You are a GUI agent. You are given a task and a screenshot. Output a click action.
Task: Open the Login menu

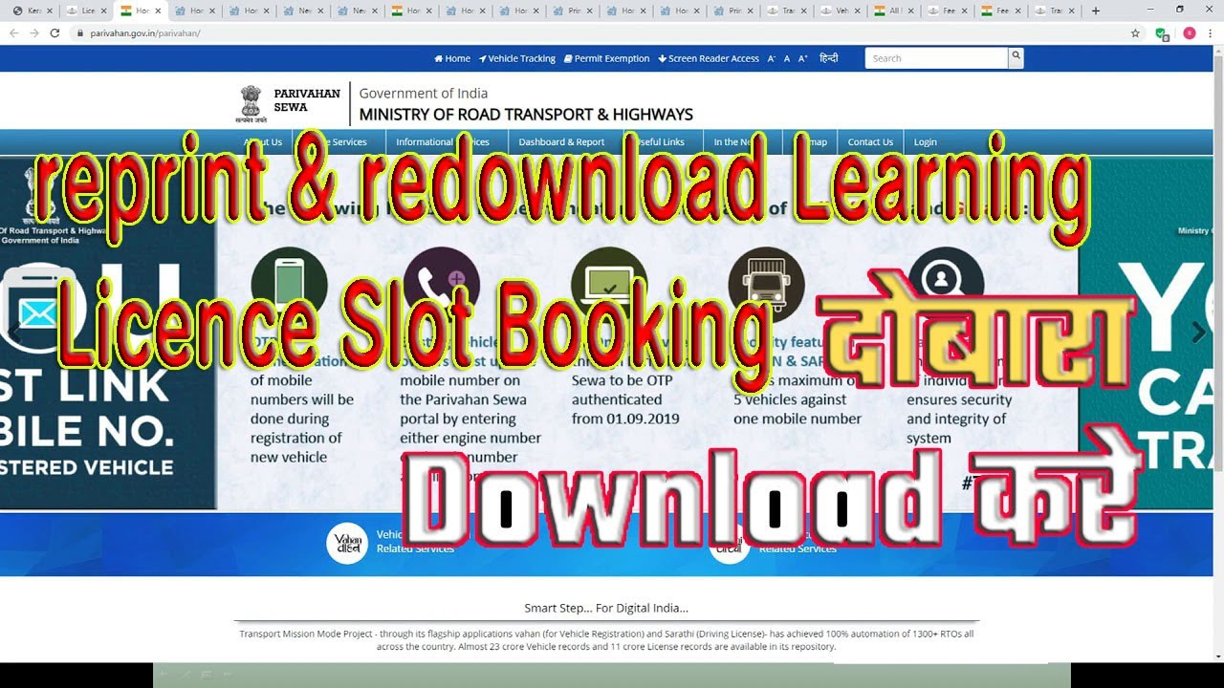pyautogui.click(x=925, y=141)
